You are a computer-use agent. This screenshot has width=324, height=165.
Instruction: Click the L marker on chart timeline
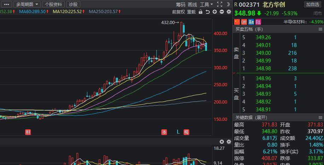[x=178, y=132]
